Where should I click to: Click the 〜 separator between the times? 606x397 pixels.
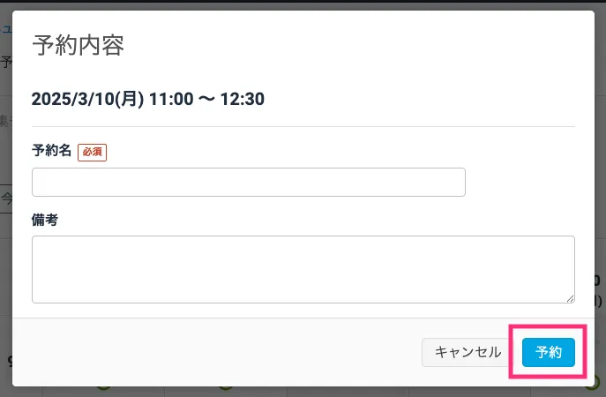tap(207, 99)
